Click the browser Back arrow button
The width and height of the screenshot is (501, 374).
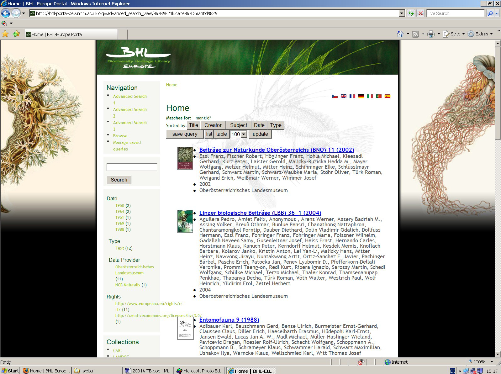coord(6,13)
